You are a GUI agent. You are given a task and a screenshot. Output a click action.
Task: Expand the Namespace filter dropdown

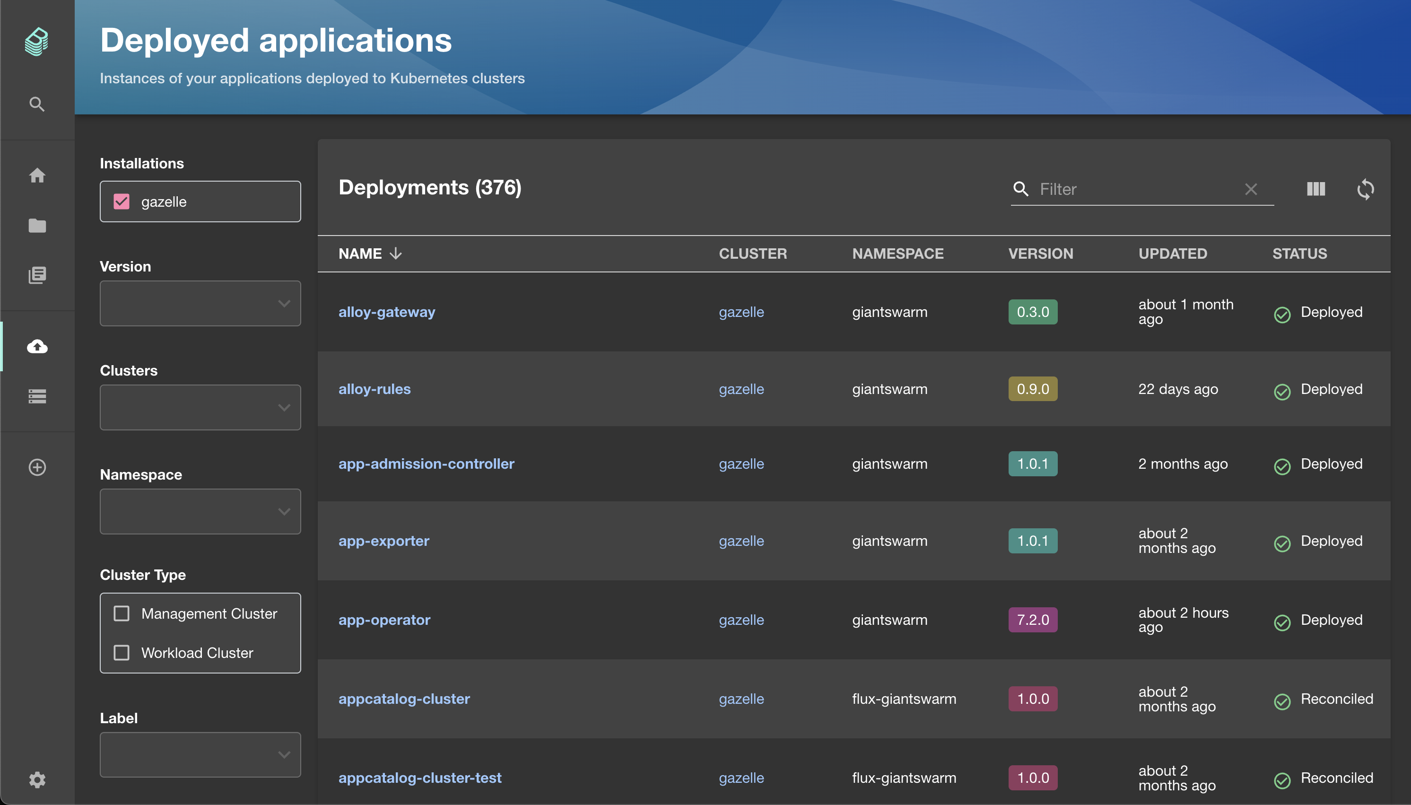click(200, 511)
